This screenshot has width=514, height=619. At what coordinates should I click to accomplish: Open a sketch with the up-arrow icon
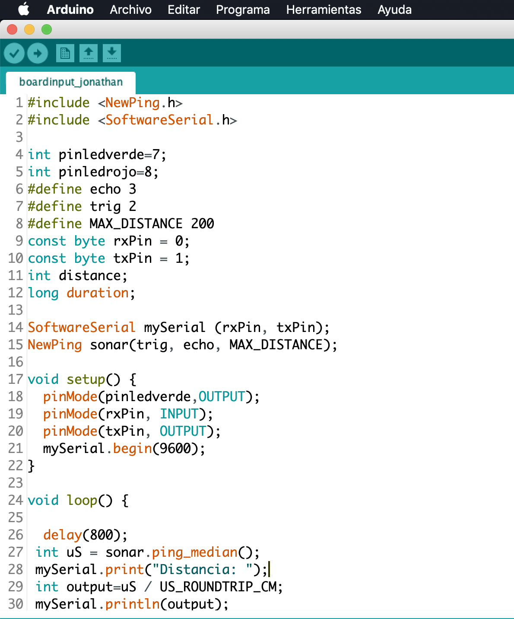(88, 53)
